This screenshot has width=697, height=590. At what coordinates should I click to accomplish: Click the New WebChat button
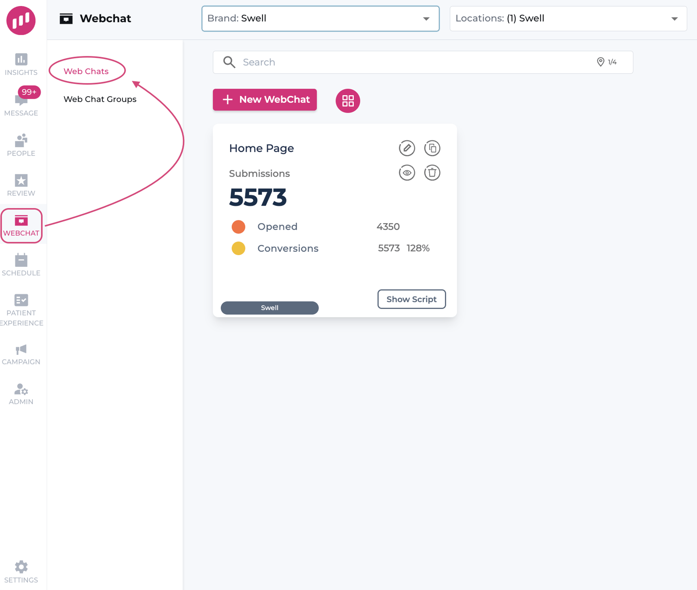click(265, 100)
